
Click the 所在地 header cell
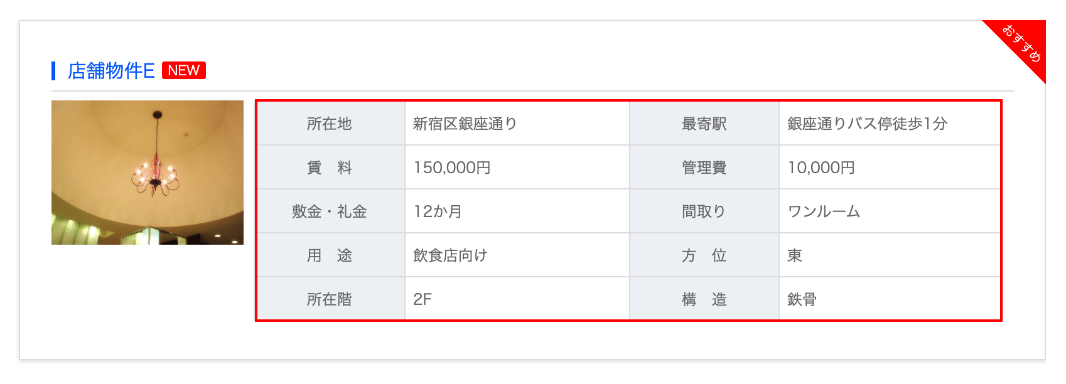[x=330, y=124]
